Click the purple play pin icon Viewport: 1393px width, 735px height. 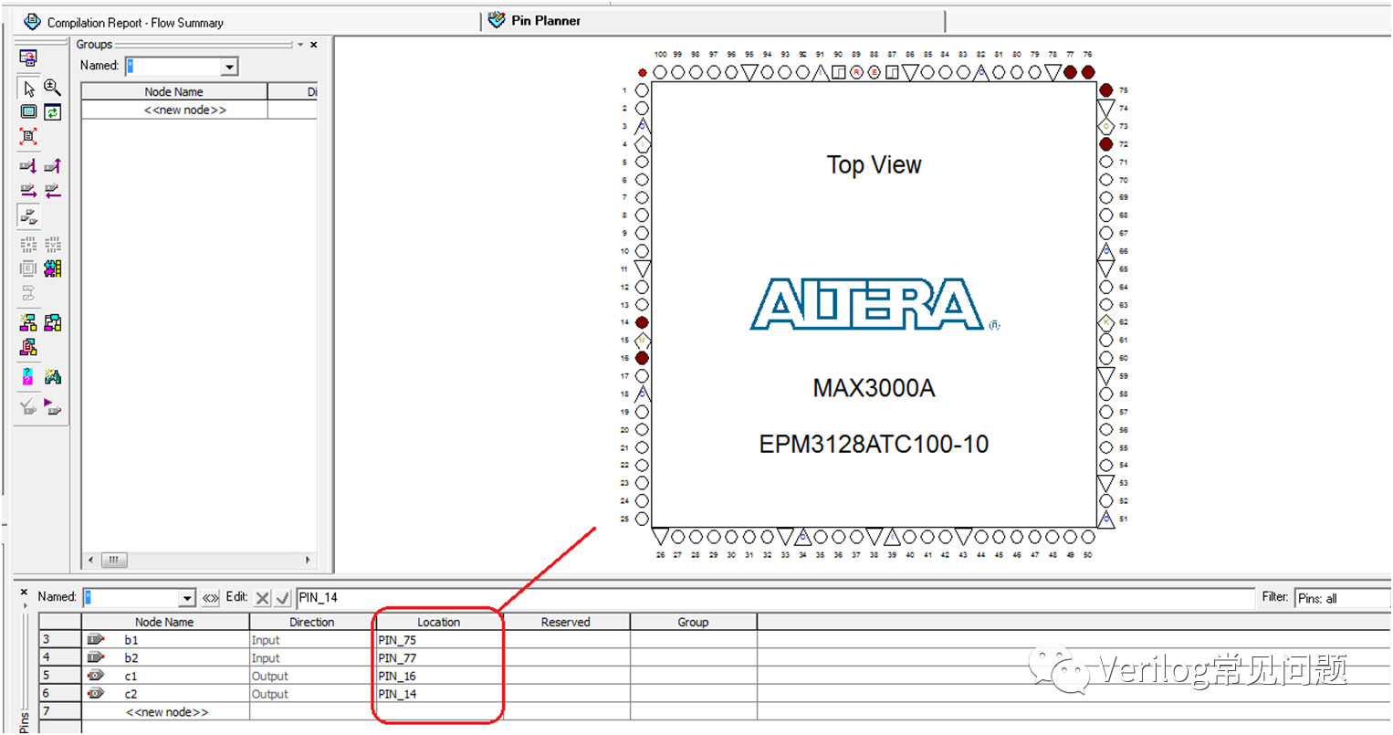(53, 407)
